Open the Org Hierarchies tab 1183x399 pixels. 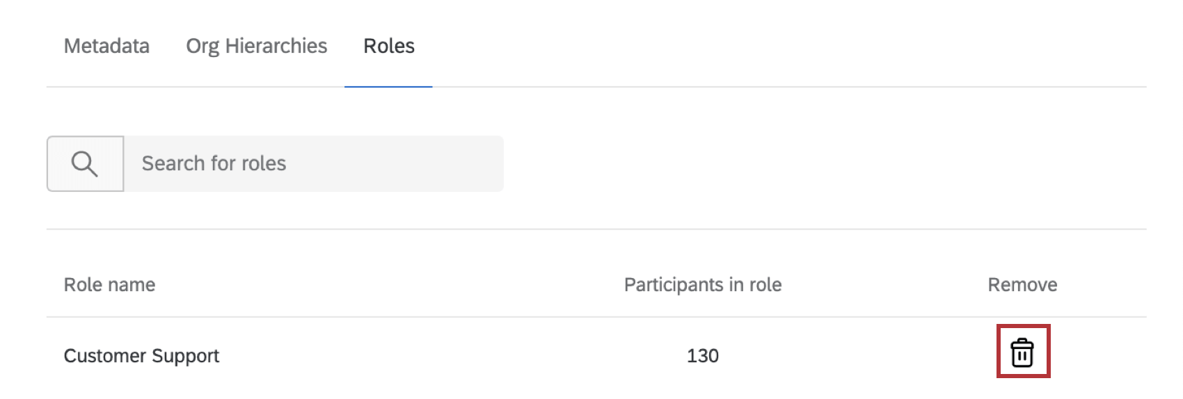click(256, 46)
